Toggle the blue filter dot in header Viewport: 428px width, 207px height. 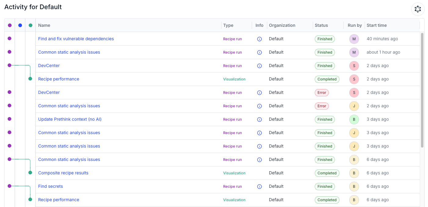coord(20,25)
